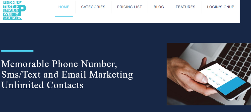251x112 pixels.
Task: Click the "Sms/Text and Email Marketing" headline line
Action: (x=67, y=75)
